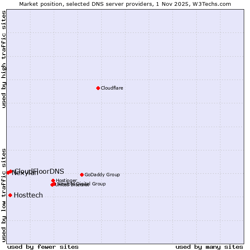Click 'used by high traffic sites' axis label

tap(4, 59)
